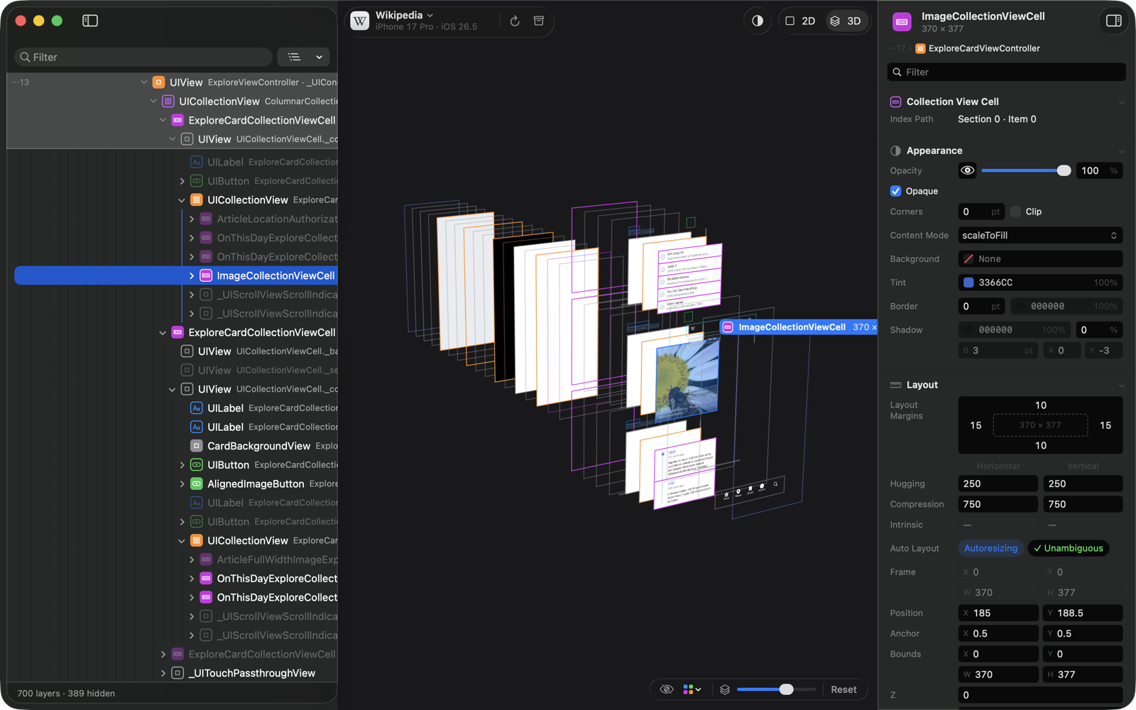Viewport: 1136px width, 710px height.
Task: Collapse the Collection View Cell section
Action: 1122,102
